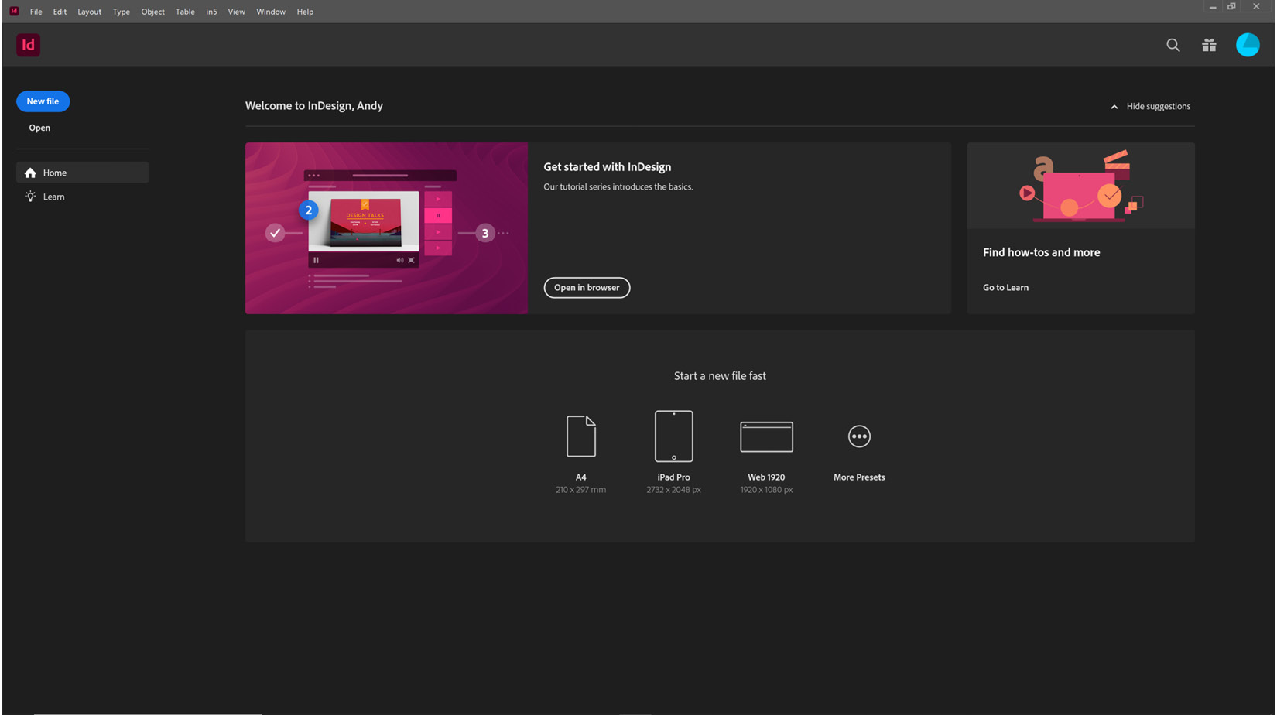Screen dimensions: 1277x715
Task: Select the iPad Pro preset icon
Action: click(x=674, y=436)
